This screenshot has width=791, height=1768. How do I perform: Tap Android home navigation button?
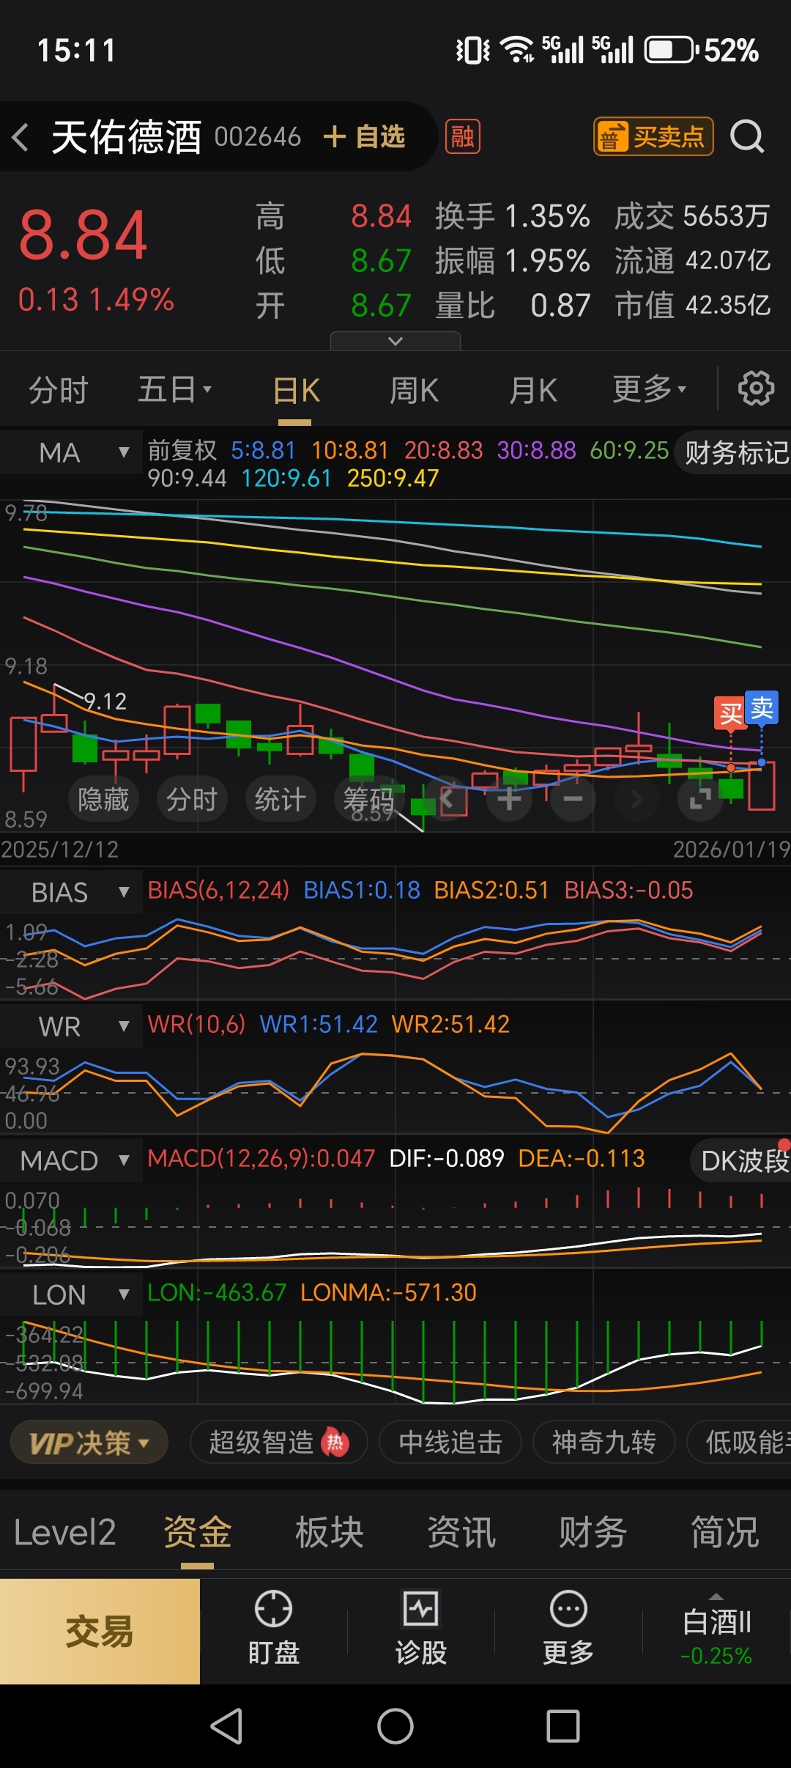[395, 1726]
